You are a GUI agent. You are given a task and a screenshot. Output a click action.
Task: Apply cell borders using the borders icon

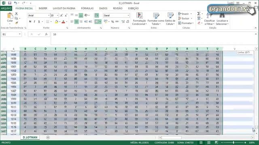(48, 21)
